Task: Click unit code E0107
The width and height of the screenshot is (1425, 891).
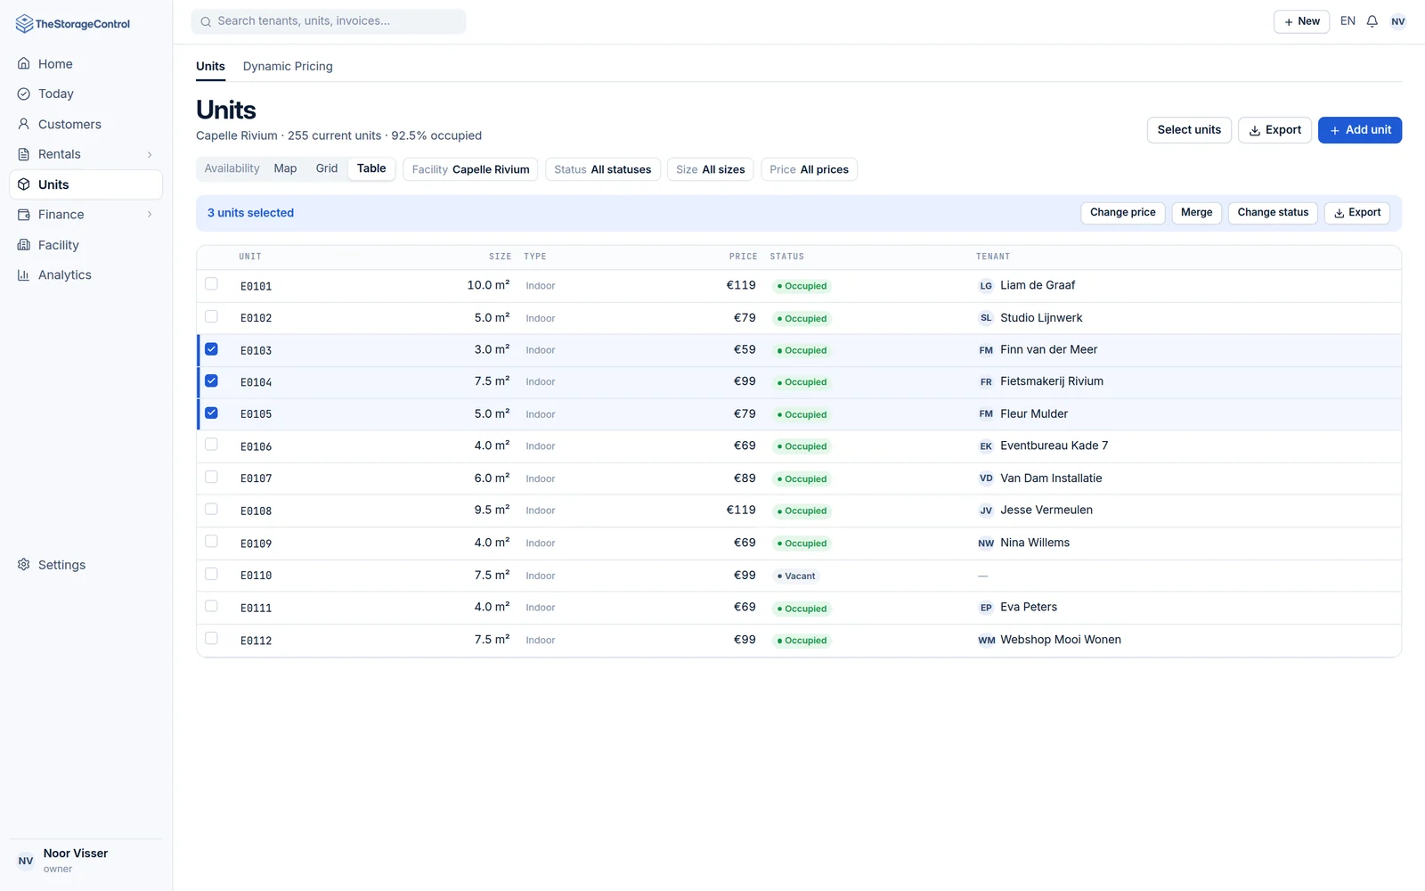Action: 256,479
